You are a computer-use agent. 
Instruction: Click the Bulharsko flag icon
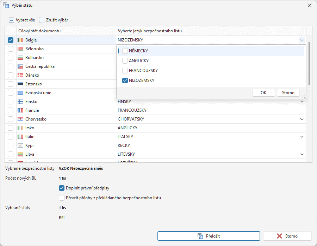[x=20, y=58]
